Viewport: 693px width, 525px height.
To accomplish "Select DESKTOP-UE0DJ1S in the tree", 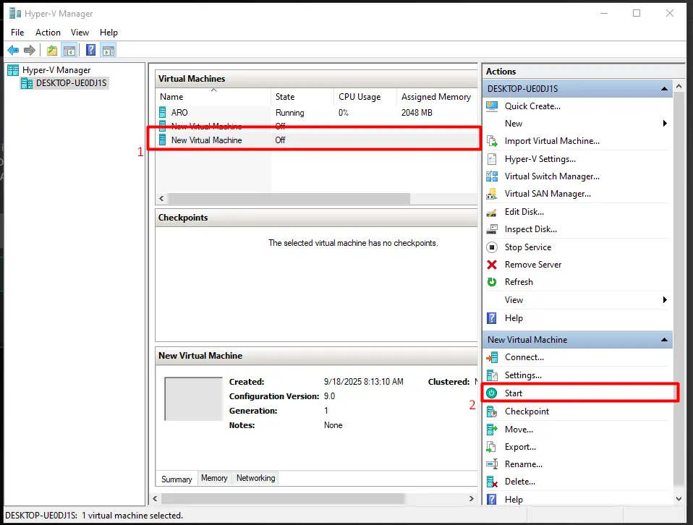I will tap(71, 83).
